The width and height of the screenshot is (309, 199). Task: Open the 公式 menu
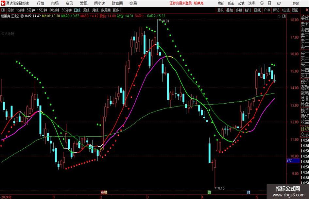pos(241,3)
